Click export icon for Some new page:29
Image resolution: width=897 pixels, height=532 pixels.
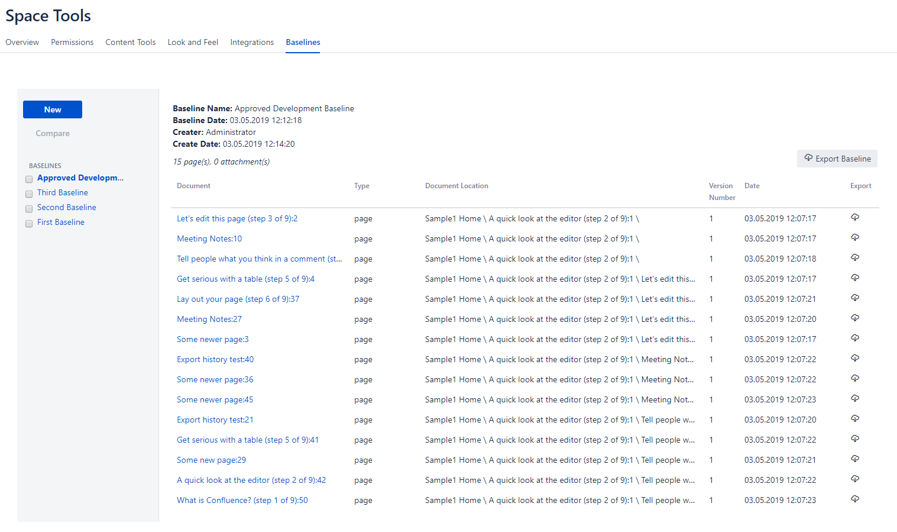[x=854, y=459]
